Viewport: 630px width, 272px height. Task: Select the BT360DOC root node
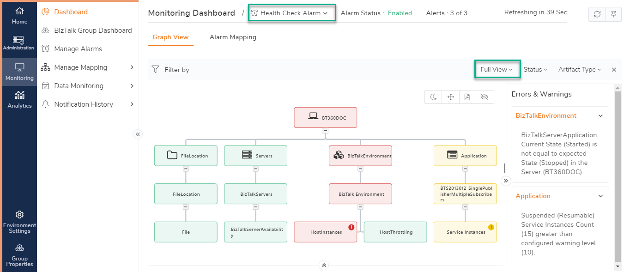(x=326, y=118)
